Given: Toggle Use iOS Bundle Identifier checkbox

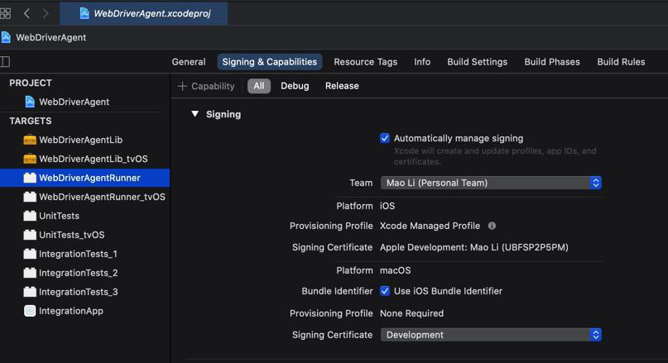Looking at the screenshot, I should tap(385, 291).
